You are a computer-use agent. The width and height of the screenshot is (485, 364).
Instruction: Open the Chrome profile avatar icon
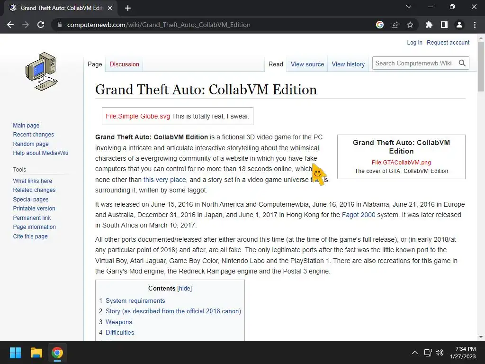pos(459,25)
